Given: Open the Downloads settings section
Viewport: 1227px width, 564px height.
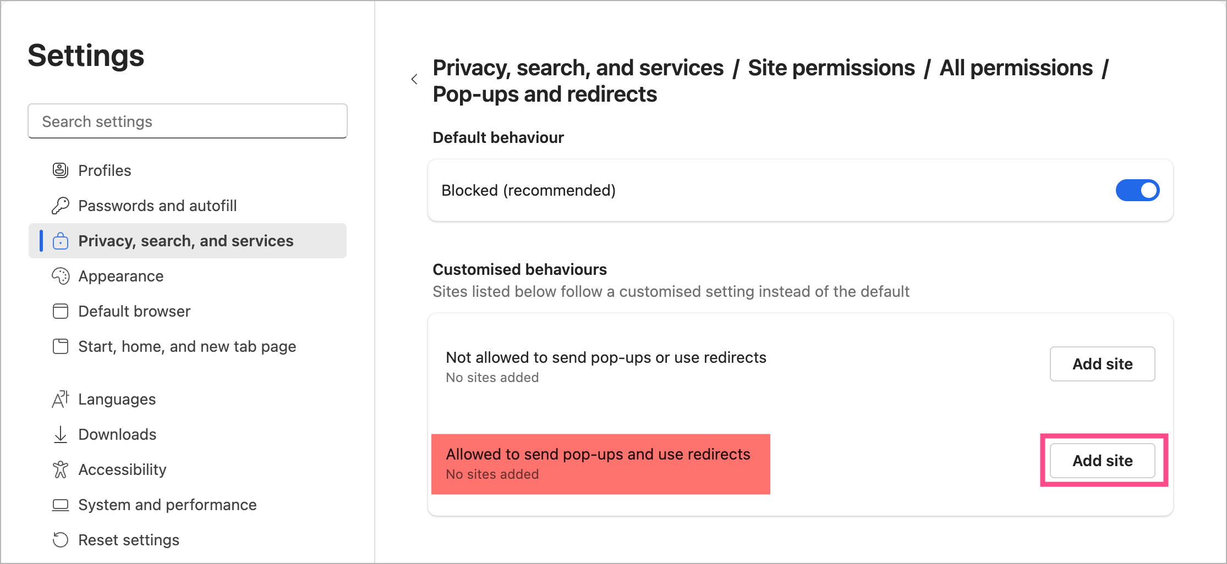Looking at the screenshot, I should pyautogui.click(x=117, y=434).
